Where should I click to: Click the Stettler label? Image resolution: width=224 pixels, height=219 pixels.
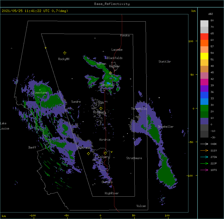(165, 62)
